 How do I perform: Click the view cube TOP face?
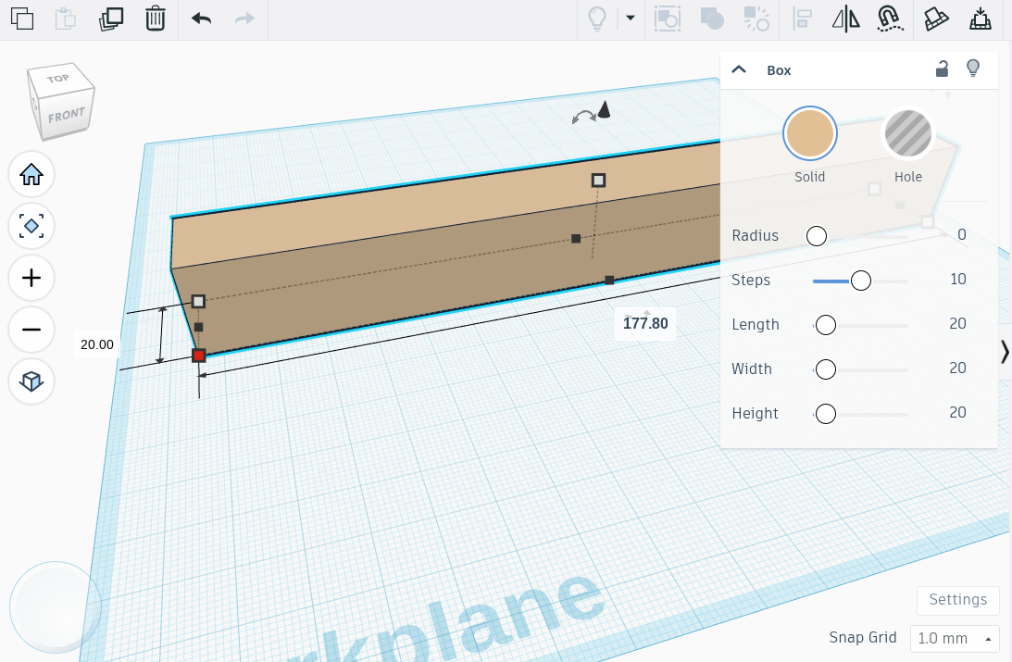point(59,79)
